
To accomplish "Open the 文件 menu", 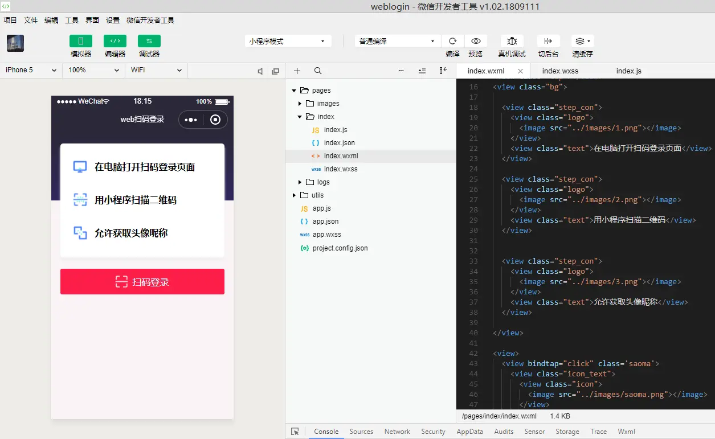I will [x=31, y=20].
